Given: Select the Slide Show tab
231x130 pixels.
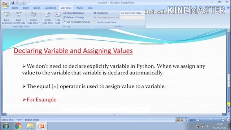Looking at the screenshot, I should [66, 8].
